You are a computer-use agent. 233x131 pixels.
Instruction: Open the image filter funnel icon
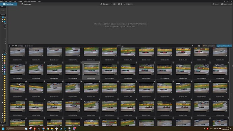13,46
